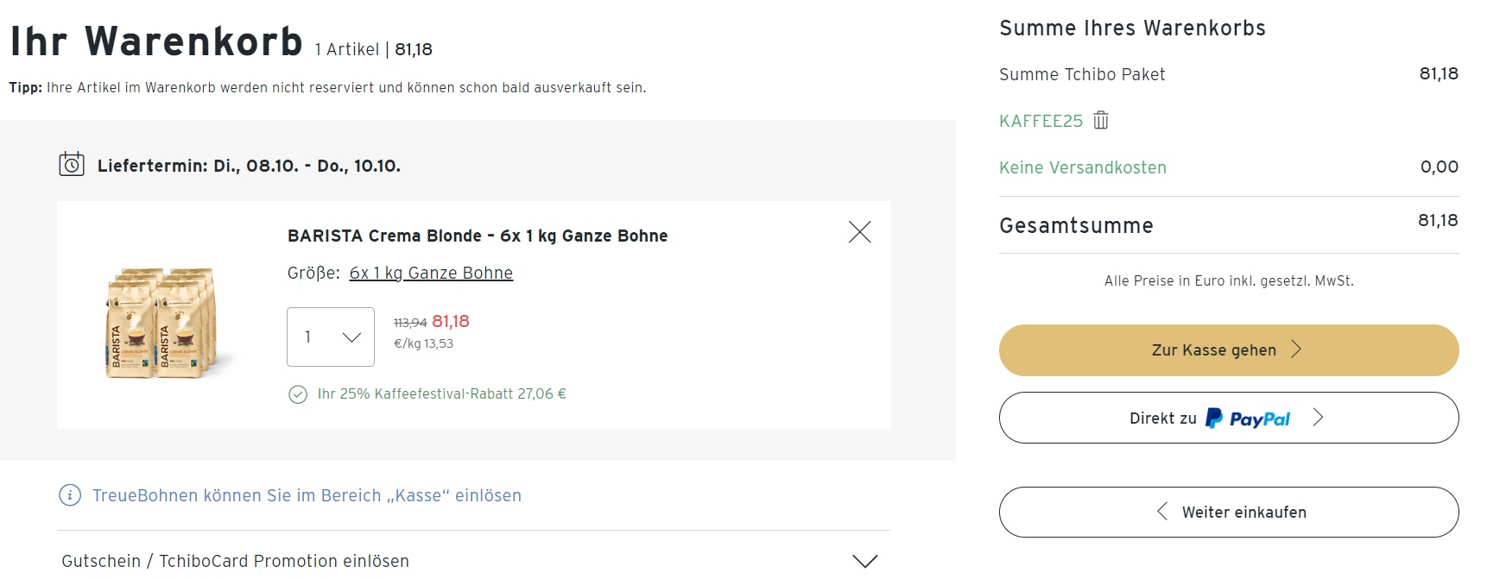This screenshot has height=579, width=1487.
Task: Click the Gutschein / TchiboCard Promotion einlösen label
Action: tap(235, 561)
